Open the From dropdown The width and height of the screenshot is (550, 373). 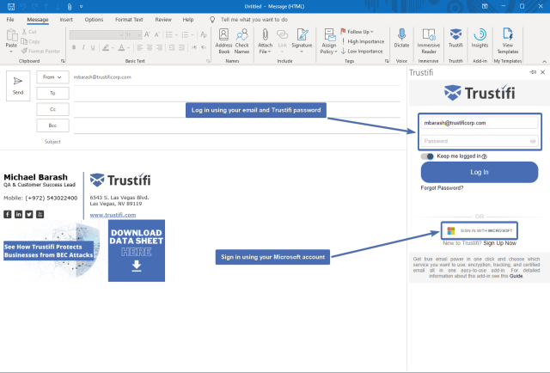click(52, 76)
